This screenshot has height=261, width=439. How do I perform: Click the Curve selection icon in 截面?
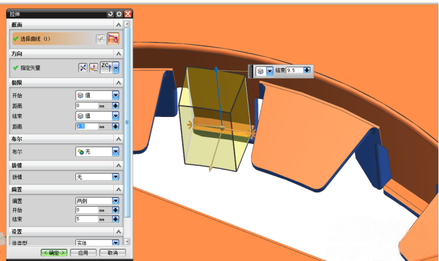click(x=113, y=39)
